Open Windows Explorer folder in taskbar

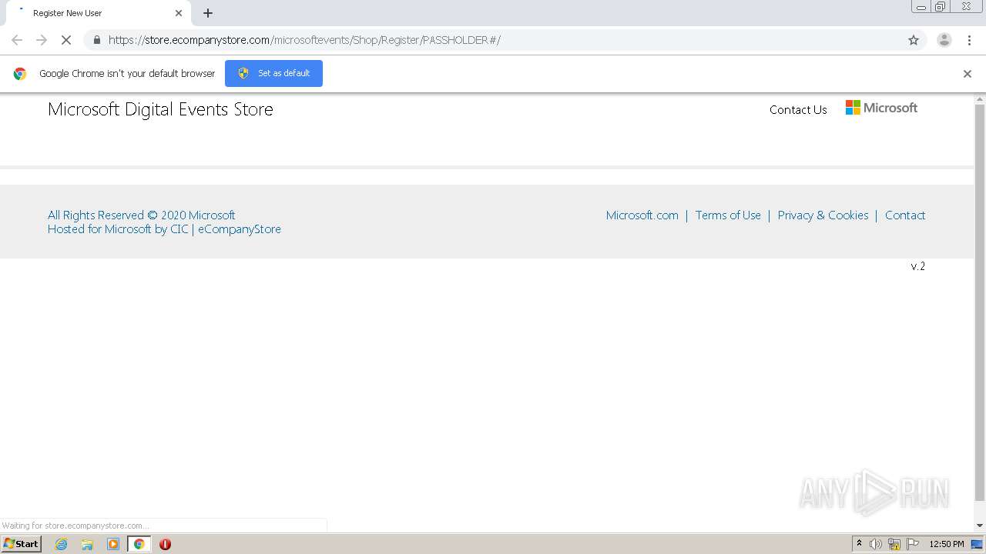tap(87, 544)
